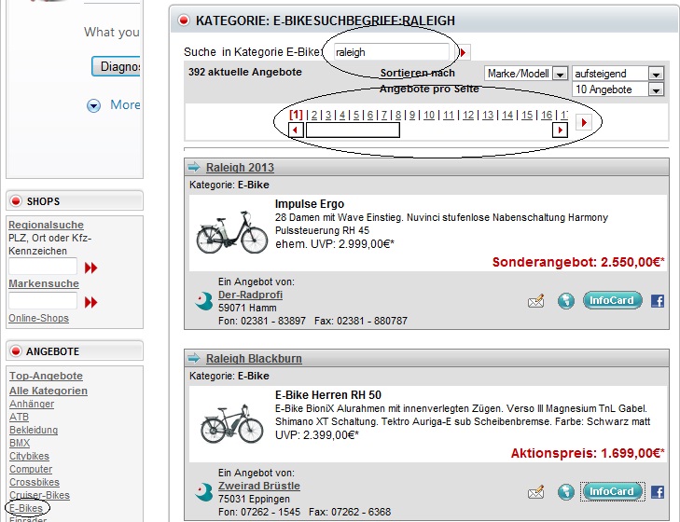This screenshot has width=680, height=522.
Task: Share Der-Radprofi offer on Facebook
Action: [658, 300]
